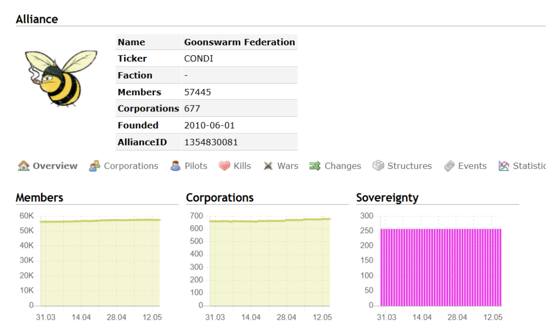Click the crossed swords Wars icon
Screen dimensions: 546x330
(268, 166)
